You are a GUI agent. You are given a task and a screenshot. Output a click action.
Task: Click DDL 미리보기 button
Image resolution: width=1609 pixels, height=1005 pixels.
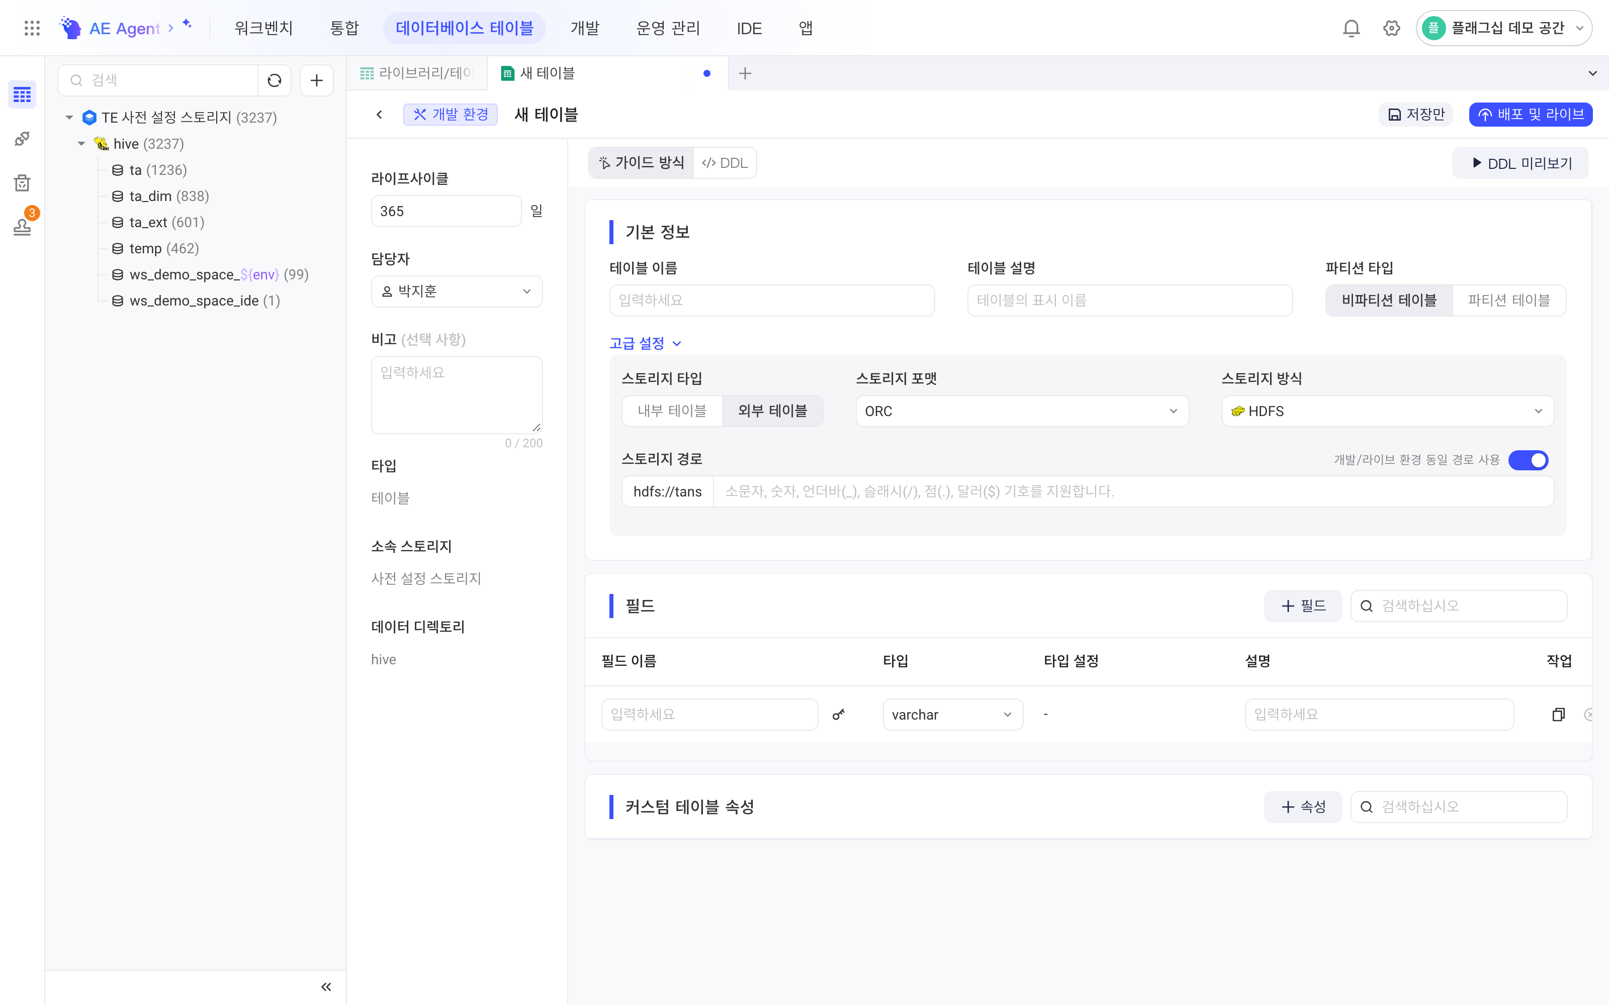(1521, 163)
